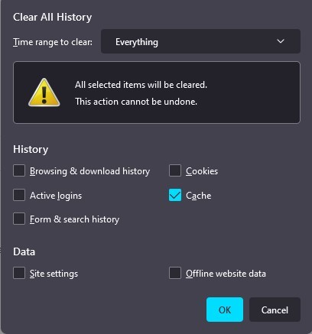The height and width of the screenshot is (334, 312).
Task: Check the Site settings checkbox
Action: (x=19, y=273)
